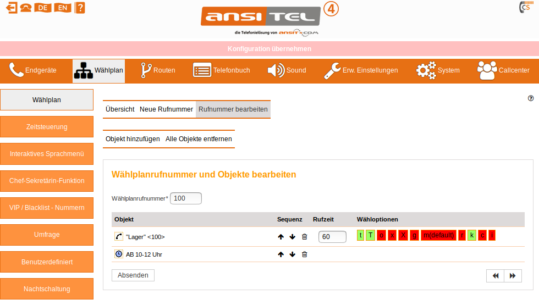The width and height of the screenshot is (539, 305).
Task: Open the help book icon
Action: tap(80, 8)
